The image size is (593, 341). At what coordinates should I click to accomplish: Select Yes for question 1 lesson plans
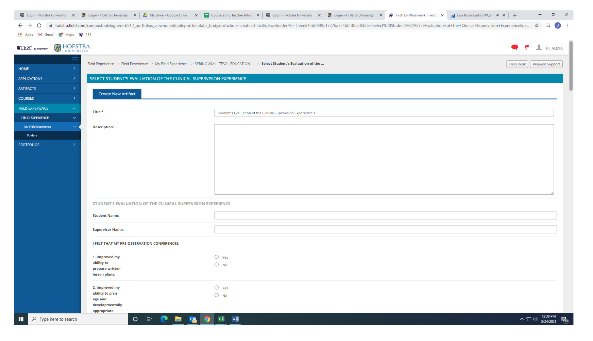(217, 257)
